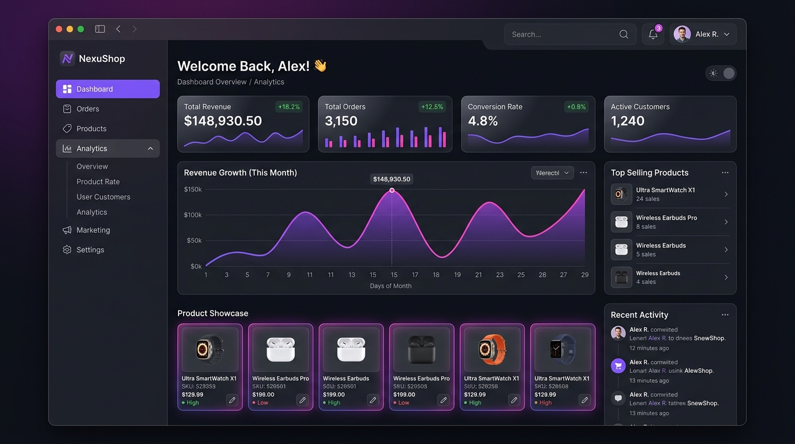Screen dimensions: 795x444
Task: Toggle the light/dark theme switch
Action: point(721,73)
